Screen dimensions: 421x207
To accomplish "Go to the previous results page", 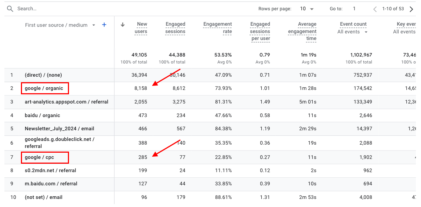I will (375, 9).
